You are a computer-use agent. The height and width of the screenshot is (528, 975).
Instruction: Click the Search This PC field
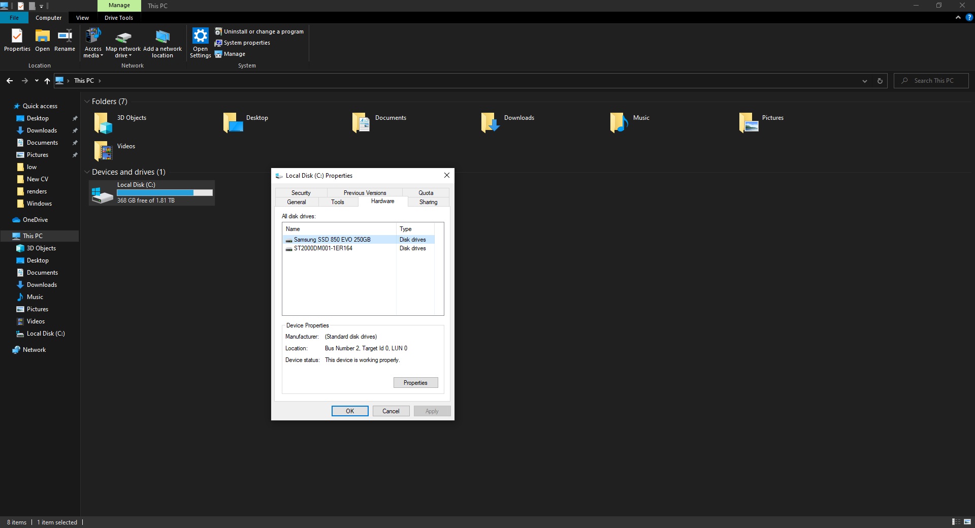pos(931,81)
